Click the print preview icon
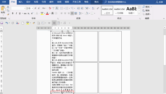 [39, 23]
